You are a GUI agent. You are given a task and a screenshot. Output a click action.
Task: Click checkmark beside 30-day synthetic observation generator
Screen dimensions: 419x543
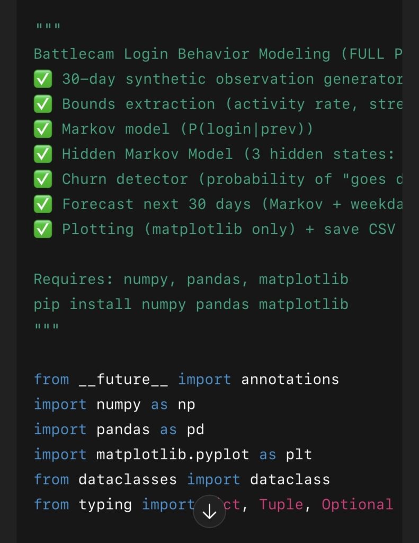click(43, 80)
